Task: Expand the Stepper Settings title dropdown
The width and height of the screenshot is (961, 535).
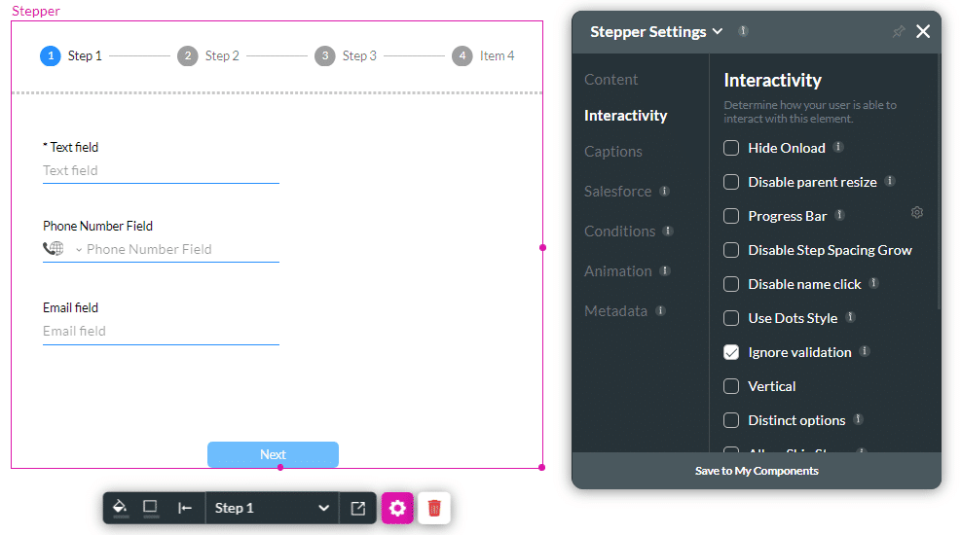Action: point(718,31)
